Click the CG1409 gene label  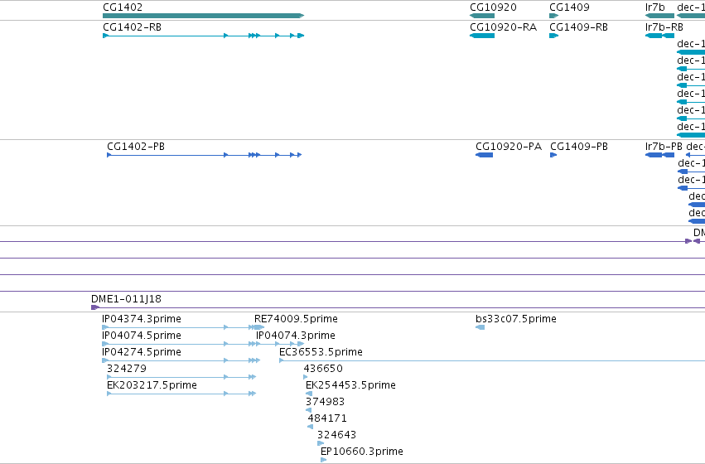(x=569, y=7)
